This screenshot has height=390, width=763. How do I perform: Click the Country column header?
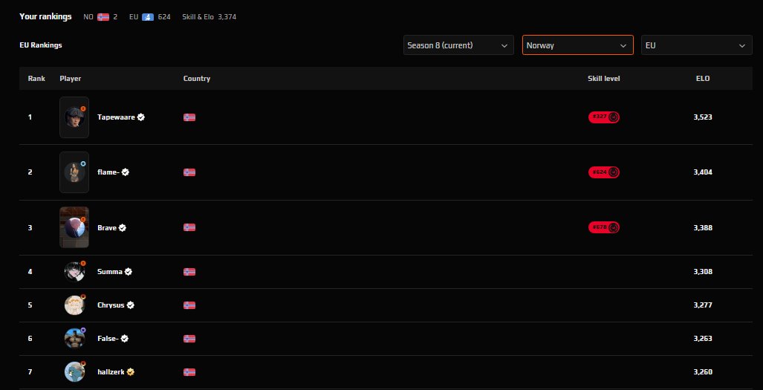[x=197, y=78]
